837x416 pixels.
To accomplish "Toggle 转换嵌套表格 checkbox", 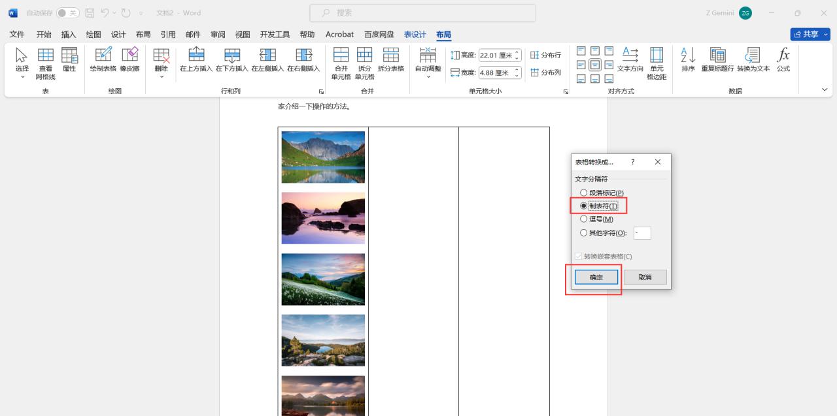I will point(578,257).
